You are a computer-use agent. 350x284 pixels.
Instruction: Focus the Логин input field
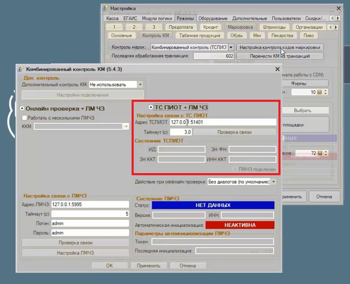pyautogui.click(x=90, y=223)
